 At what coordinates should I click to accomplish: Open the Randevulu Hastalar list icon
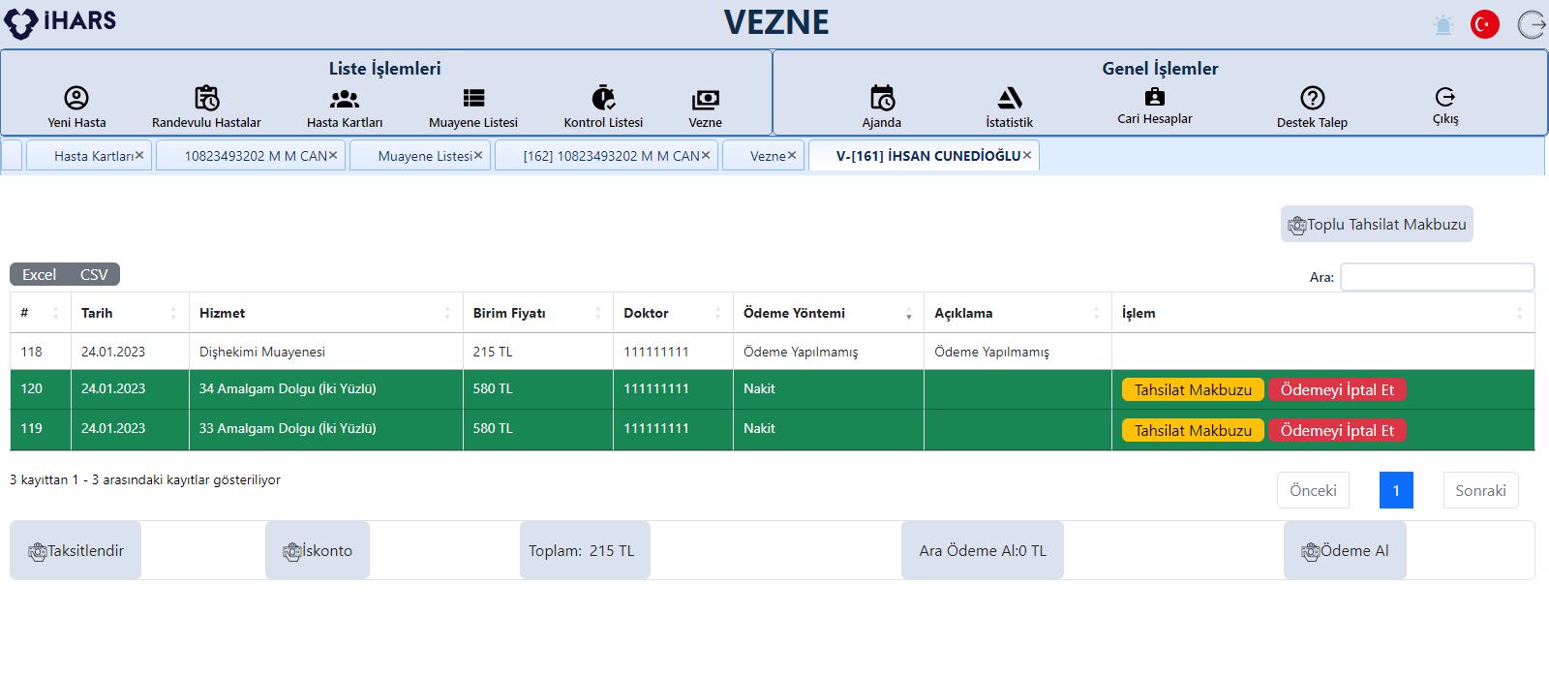206,98
